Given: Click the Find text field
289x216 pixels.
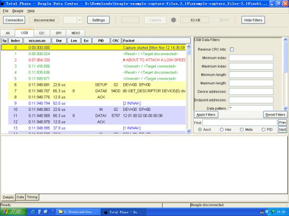Looking at the screenshot, I should 240,122.
